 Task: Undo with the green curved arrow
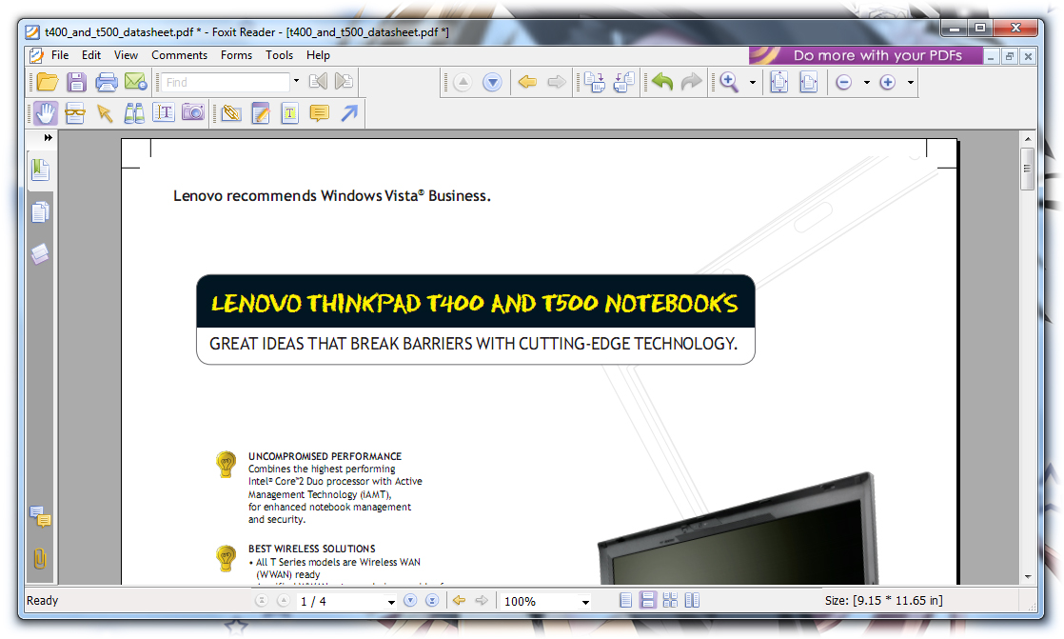point(662,82)
